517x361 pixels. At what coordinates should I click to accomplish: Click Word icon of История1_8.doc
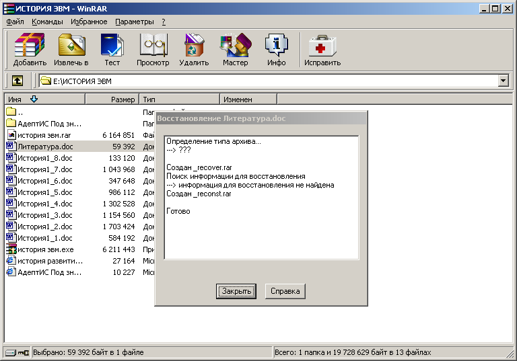click(11, 157)
